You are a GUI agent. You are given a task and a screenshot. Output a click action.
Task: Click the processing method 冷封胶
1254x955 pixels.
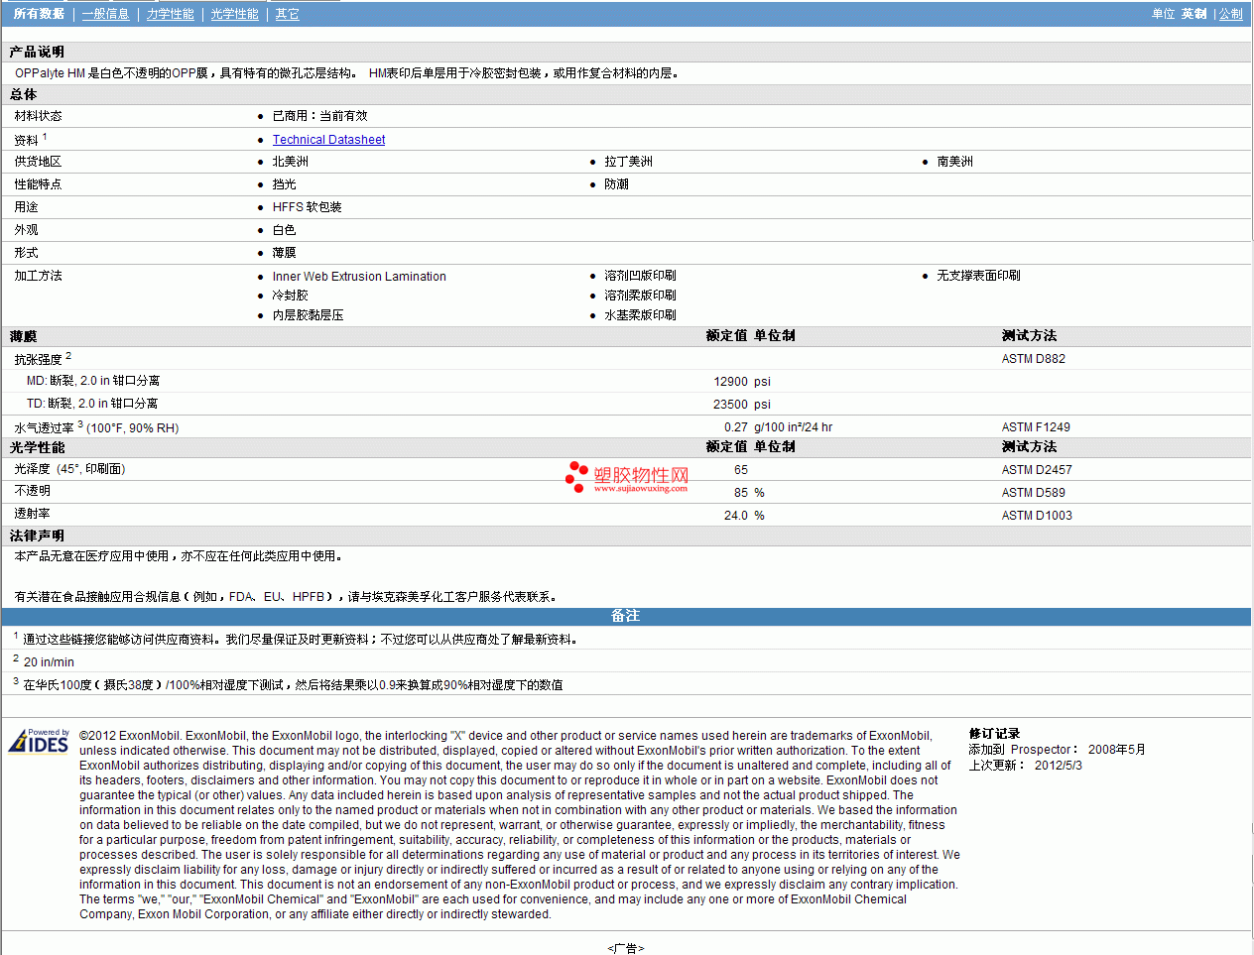point(290,296)
